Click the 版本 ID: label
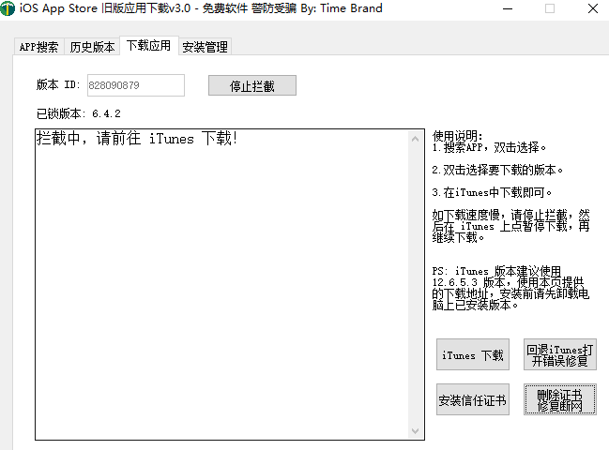The width and height of the screenshot is (609, 450). point(58,84)
